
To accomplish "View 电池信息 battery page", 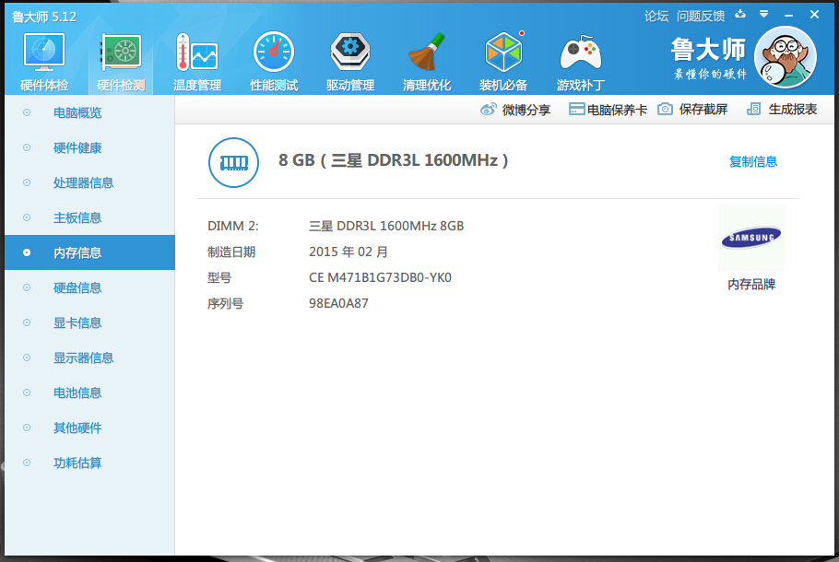I will point(90,392).
